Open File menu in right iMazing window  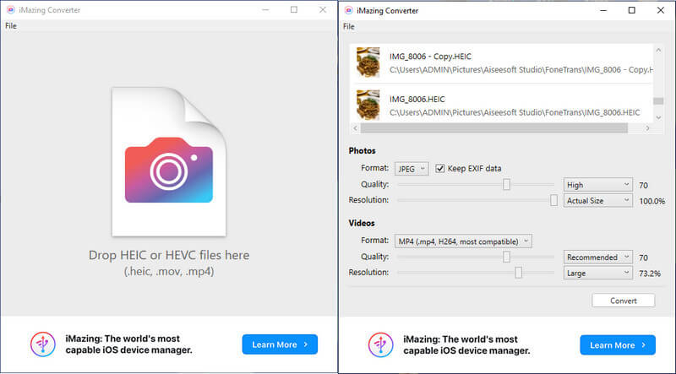pos(349,26)
